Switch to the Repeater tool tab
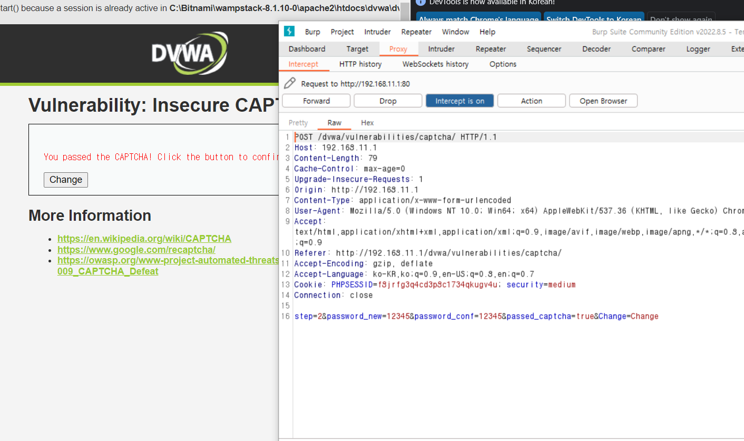744x441 pixels. pos(491,48)
